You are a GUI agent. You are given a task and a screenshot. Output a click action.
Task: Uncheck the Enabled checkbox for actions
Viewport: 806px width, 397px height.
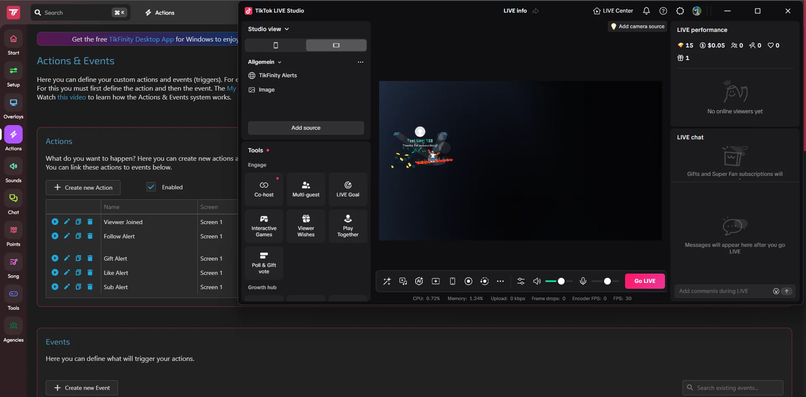point(151,187)
